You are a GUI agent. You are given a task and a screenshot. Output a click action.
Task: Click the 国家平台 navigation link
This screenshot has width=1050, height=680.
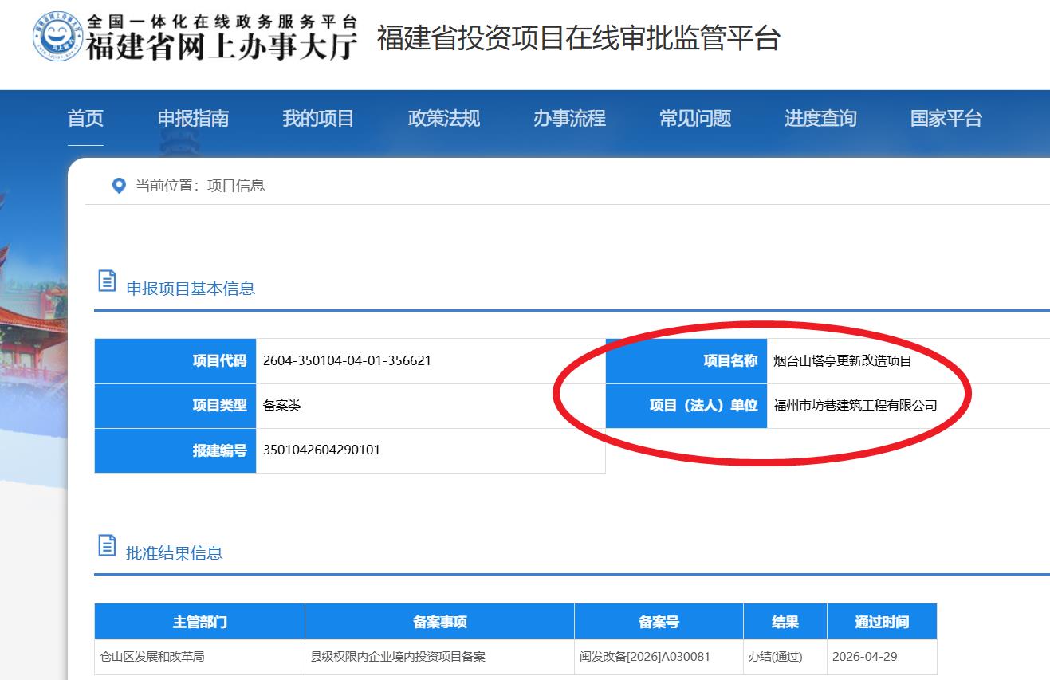click(x=946, y=119)
